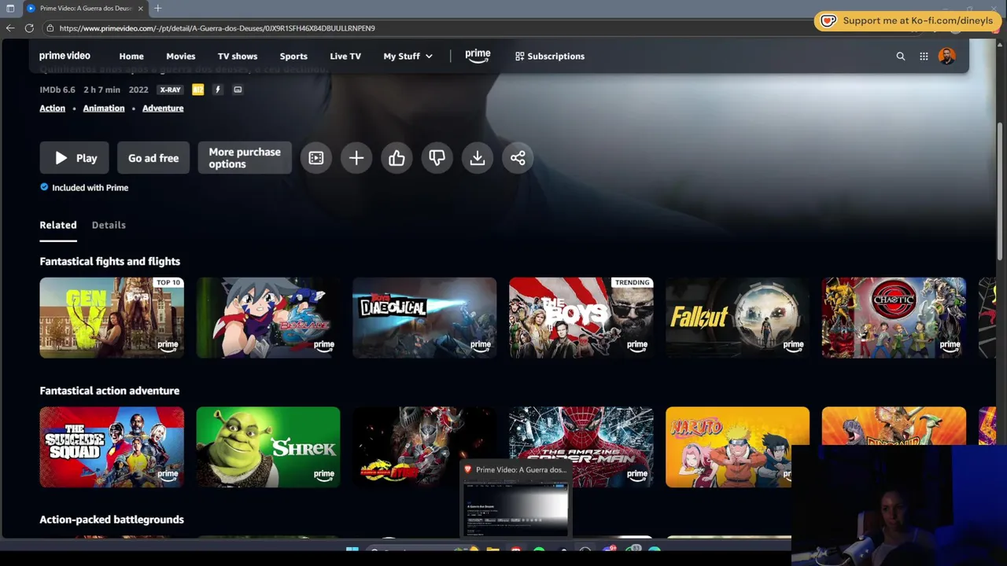Click the browser back arrow

pos(10,28)
